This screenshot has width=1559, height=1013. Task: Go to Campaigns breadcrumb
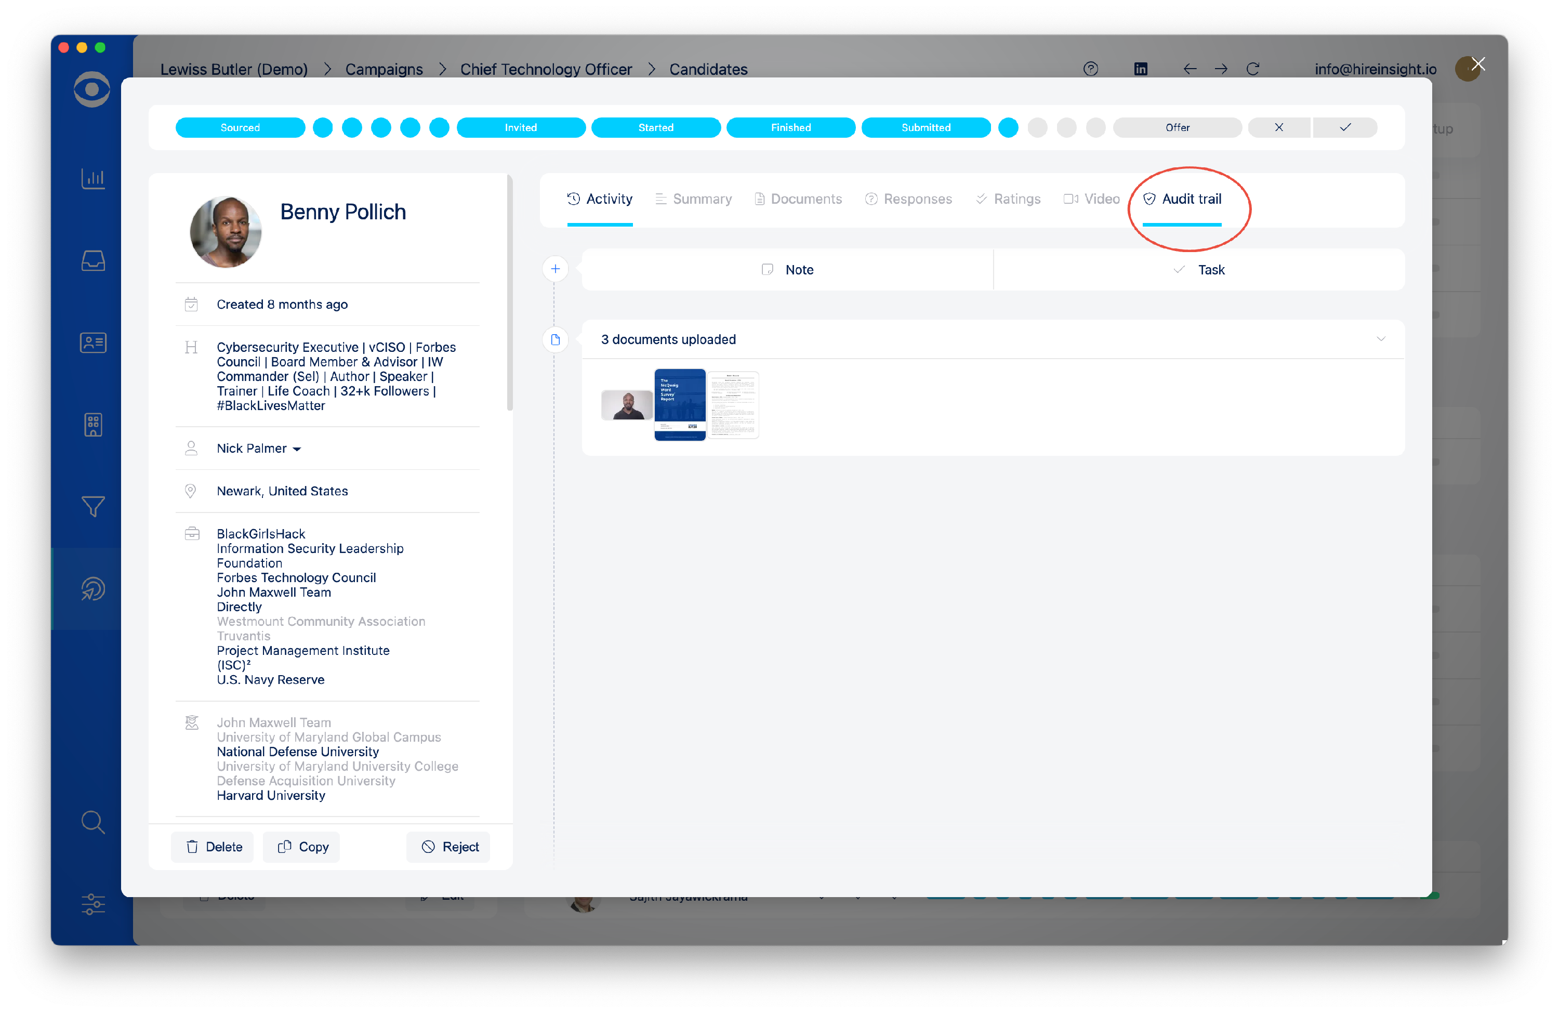pyautogui.click(x=384, y=69)
